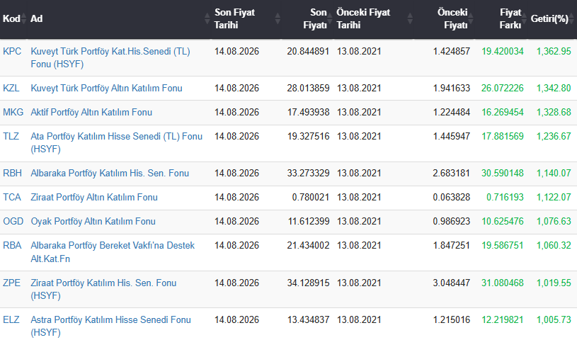Select KZL return value 1,342.80
The height and width of the screenshot is (340, 577).
[554, 88]
